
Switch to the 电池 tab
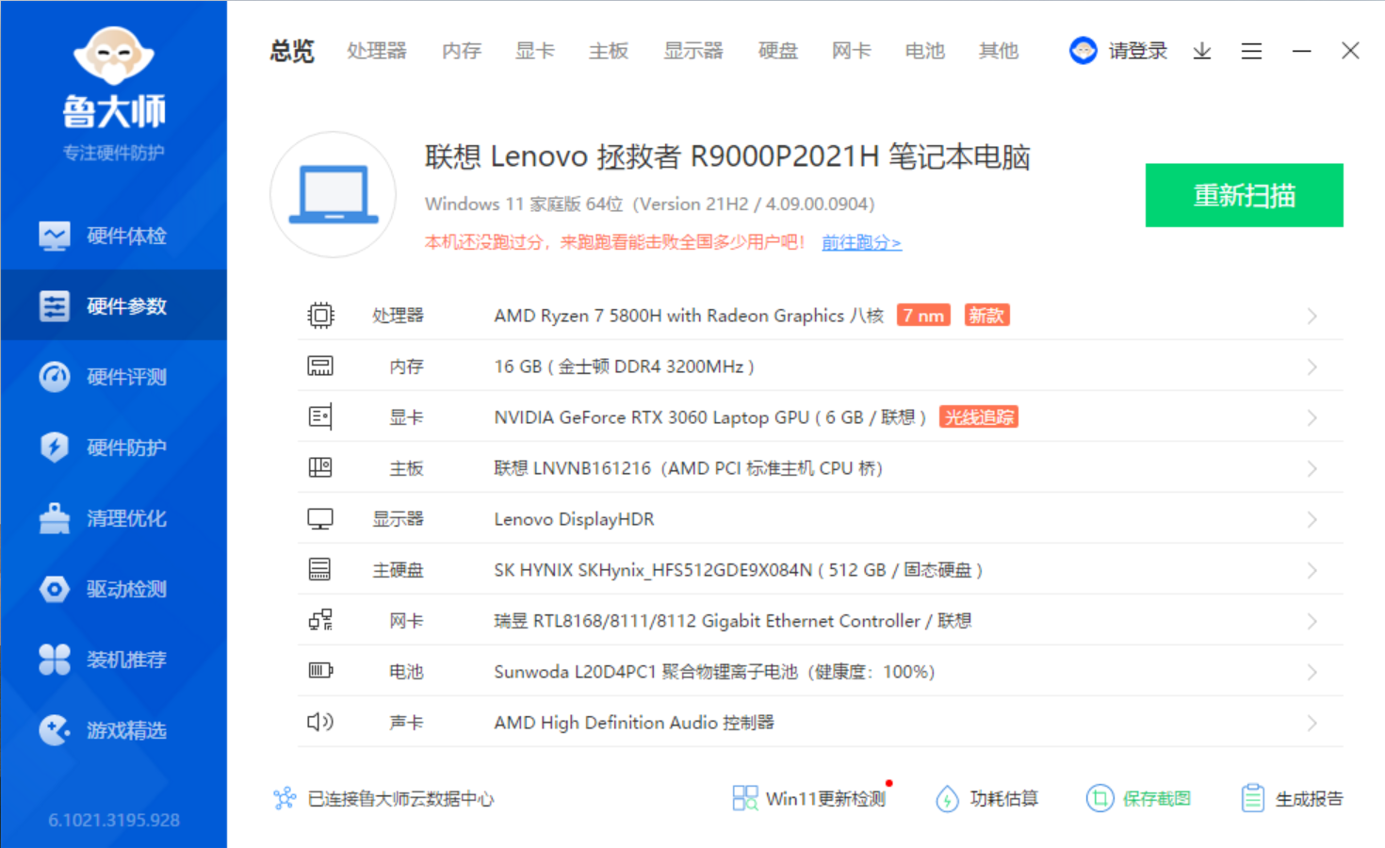point(925,51)
